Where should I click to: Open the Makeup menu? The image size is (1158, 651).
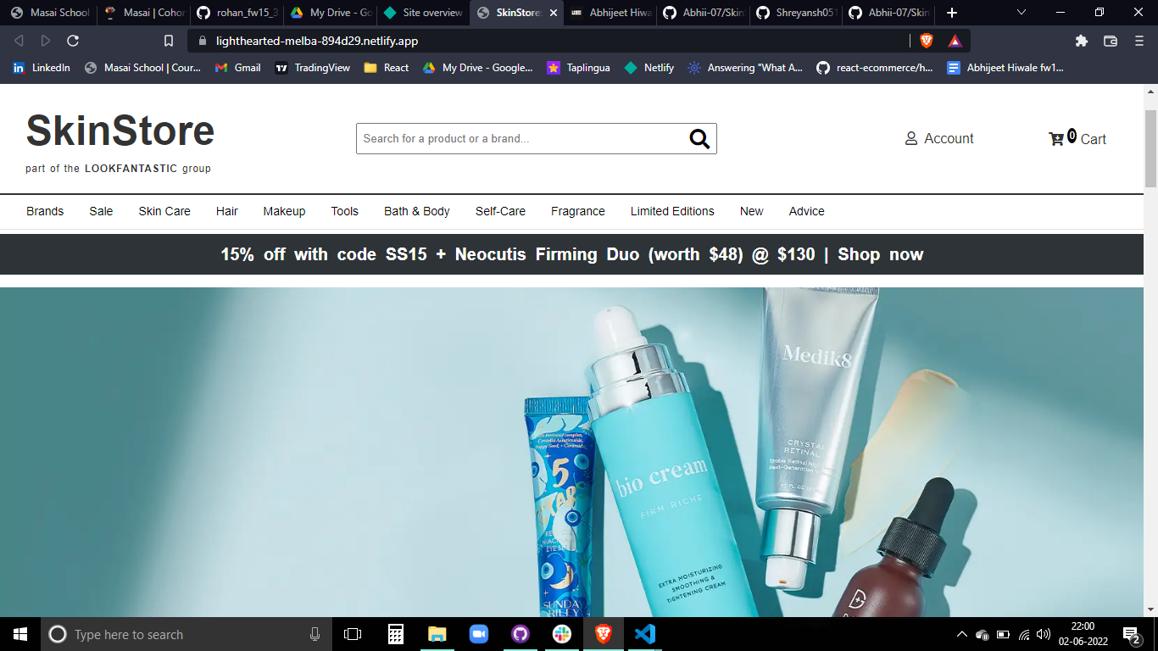[x=284, y=211]
